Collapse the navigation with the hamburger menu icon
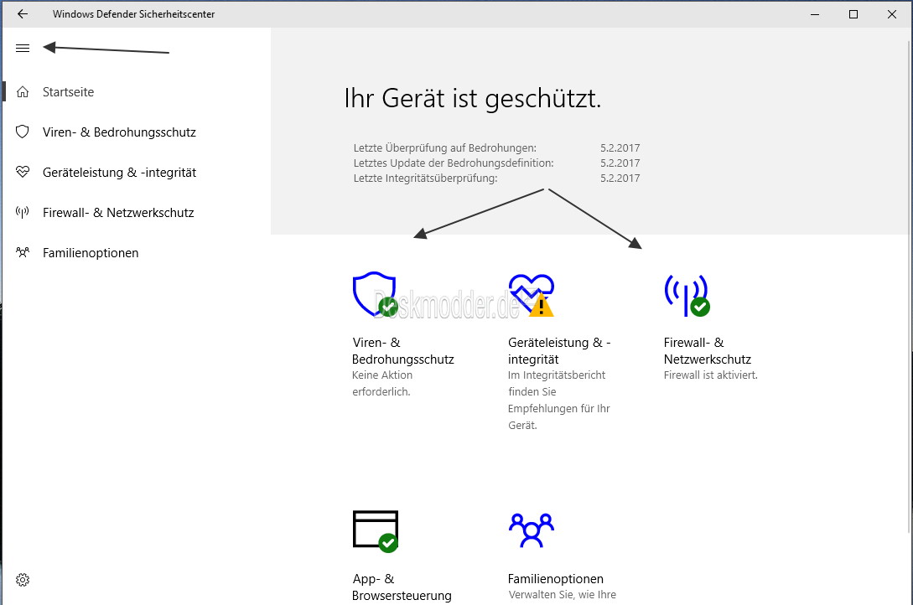Screen dimensions: 913x605 23,49
